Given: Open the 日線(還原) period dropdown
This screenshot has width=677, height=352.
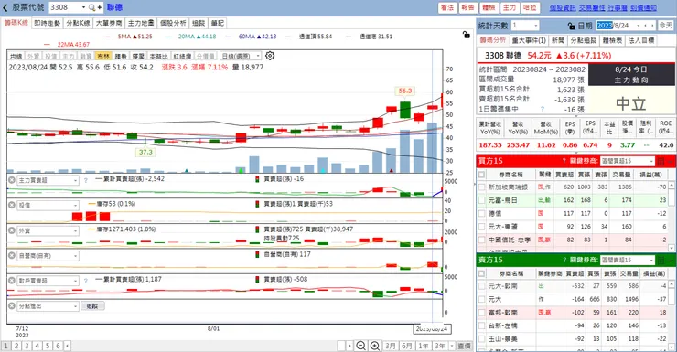Looking at the screenshot, I should 258,56.
